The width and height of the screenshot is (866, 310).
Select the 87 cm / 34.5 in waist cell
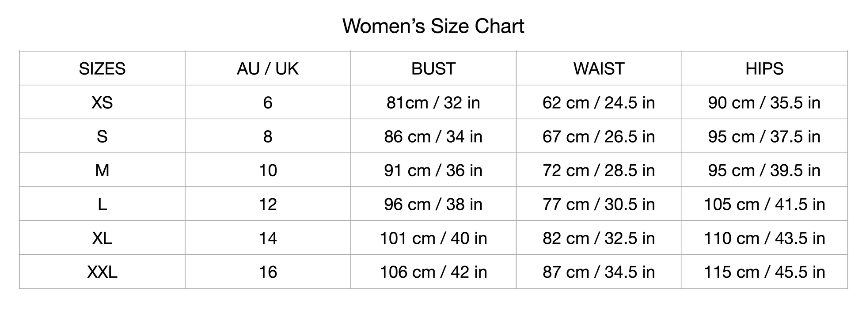(x=599, y=272)
